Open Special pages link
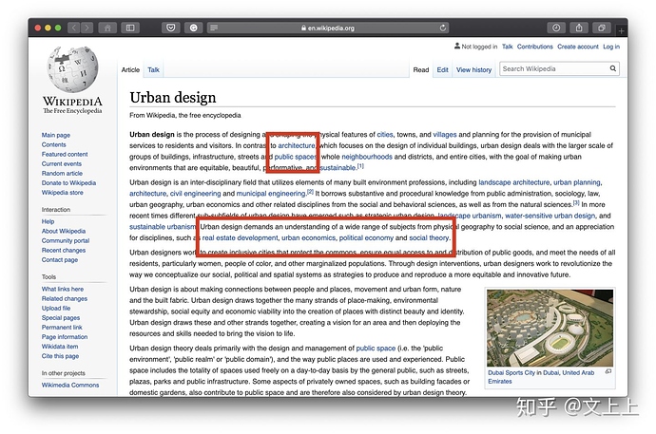The image size is (656, 434). click(x=60, y=318)
